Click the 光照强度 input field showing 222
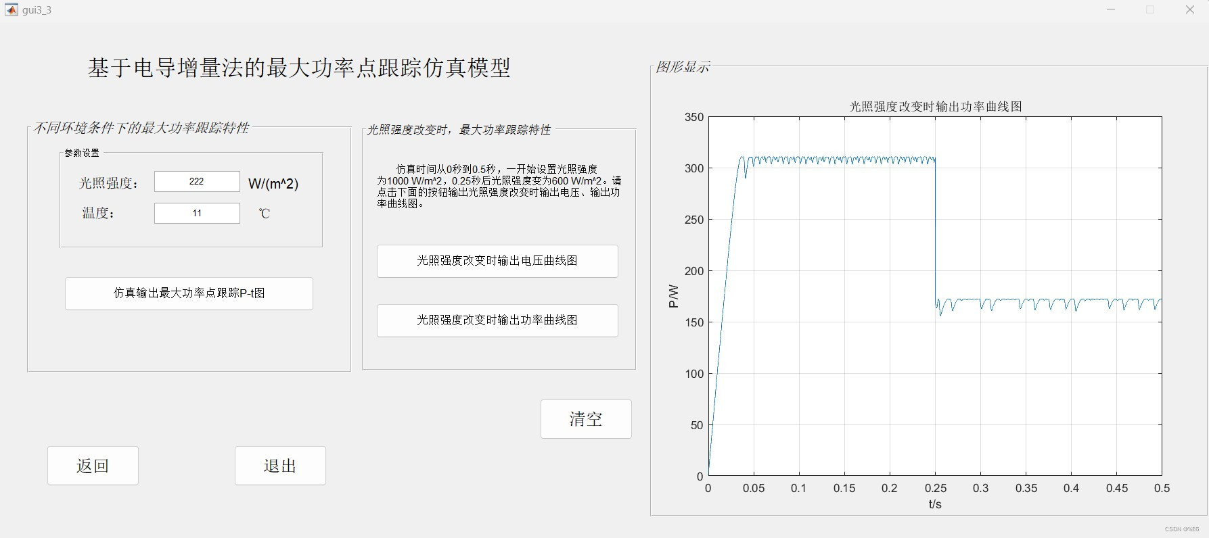1209x538 pixels. pyautogui.click(x=197, y=181)
